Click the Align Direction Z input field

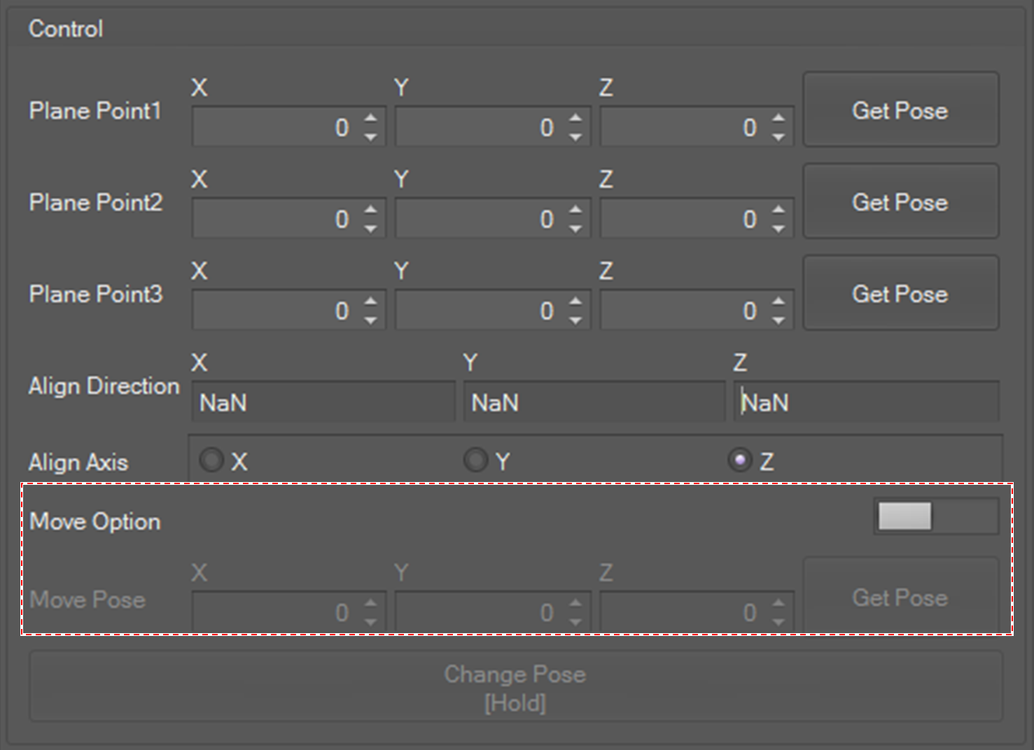[867, 402]
